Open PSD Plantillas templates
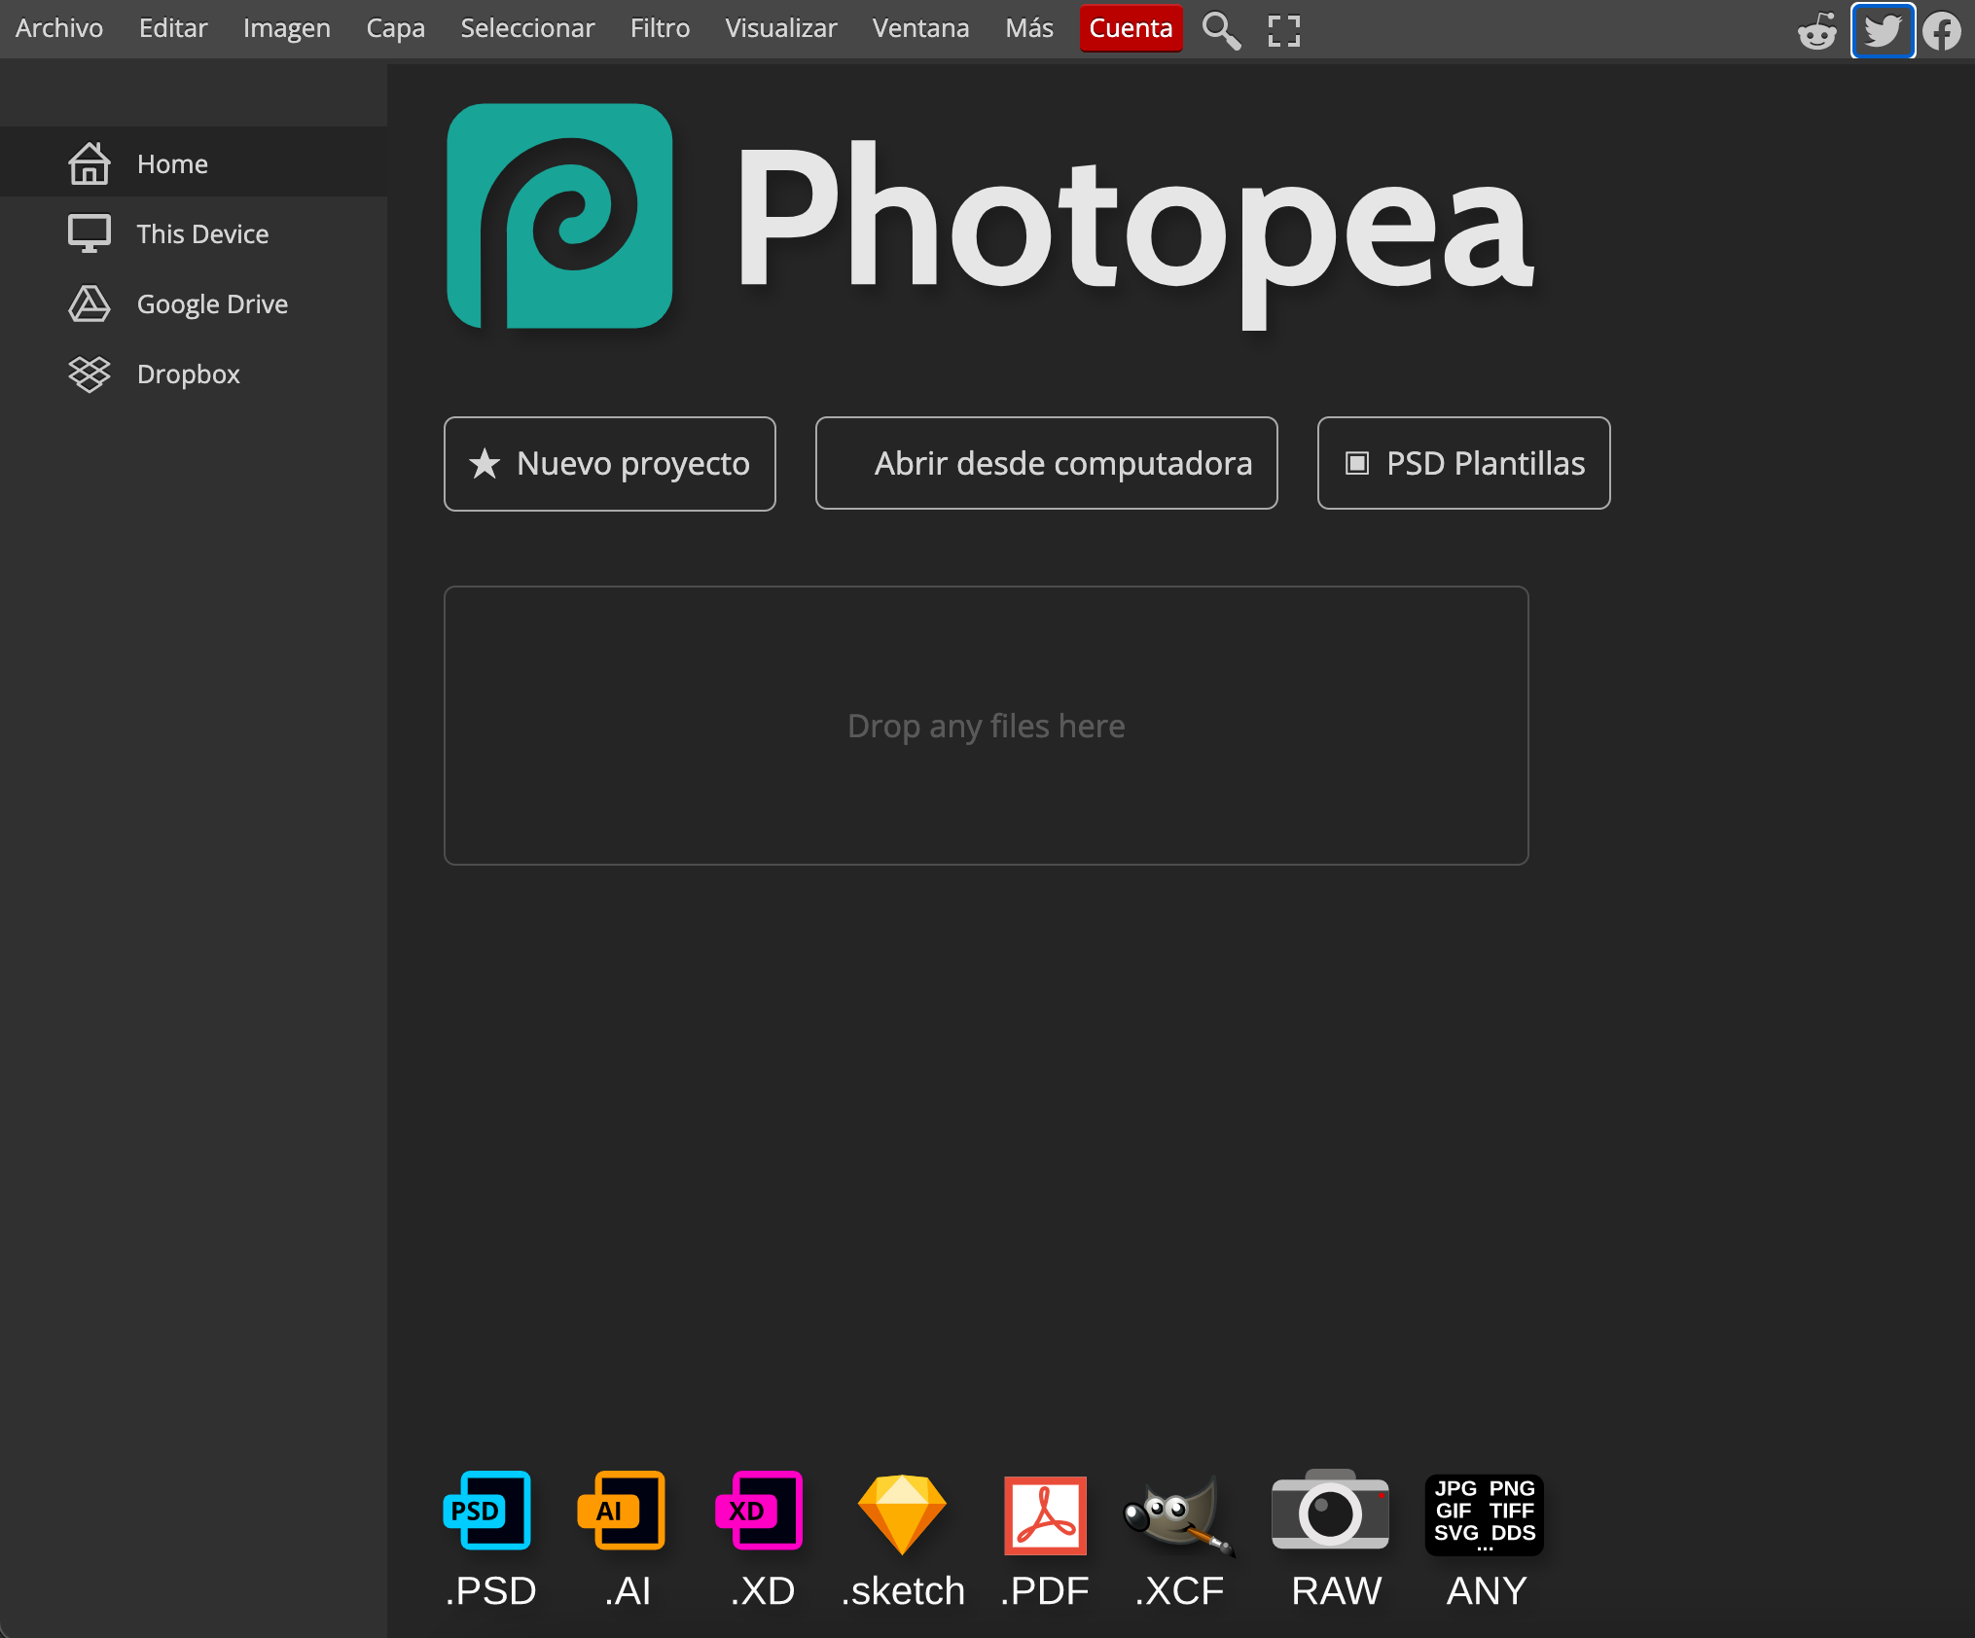The width and height of the screenshot is (1975, 1638). tap(1464, 463)
